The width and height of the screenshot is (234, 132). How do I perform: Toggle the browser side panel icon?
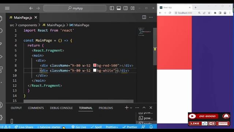(220, 13)
